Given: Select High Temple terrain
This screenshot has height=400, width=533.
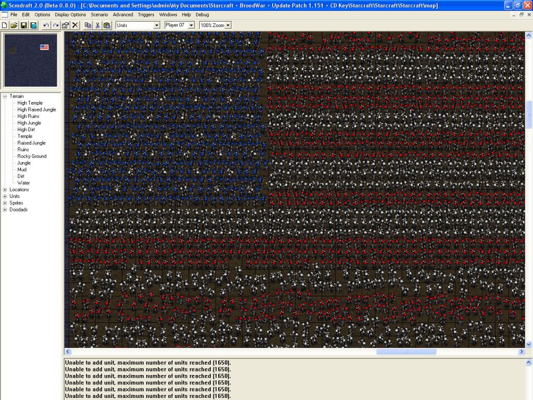Looking at the screenshot, I should pos(30,103).
